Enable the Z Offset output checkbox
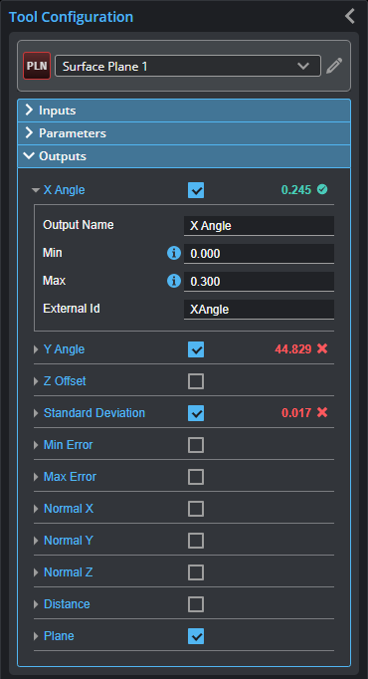The width and height of the screenshot is (368, 679). (x=196, y=381)
